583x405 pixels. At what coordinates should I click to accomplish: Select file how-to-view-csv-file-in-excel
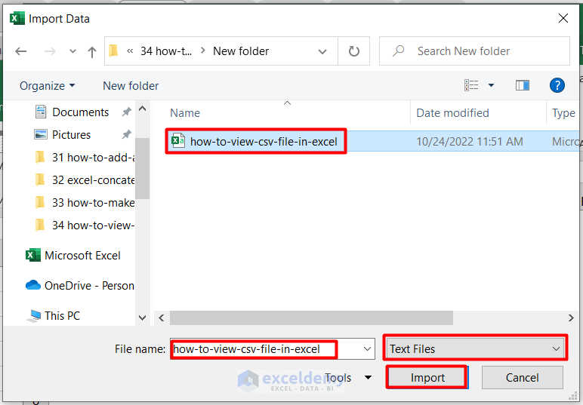(x=264, y=142)
